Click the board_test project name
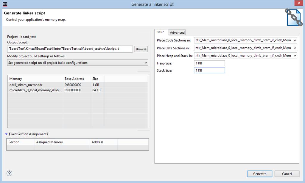305x183 pixels. pyautogui.click(x=28, y=37)
